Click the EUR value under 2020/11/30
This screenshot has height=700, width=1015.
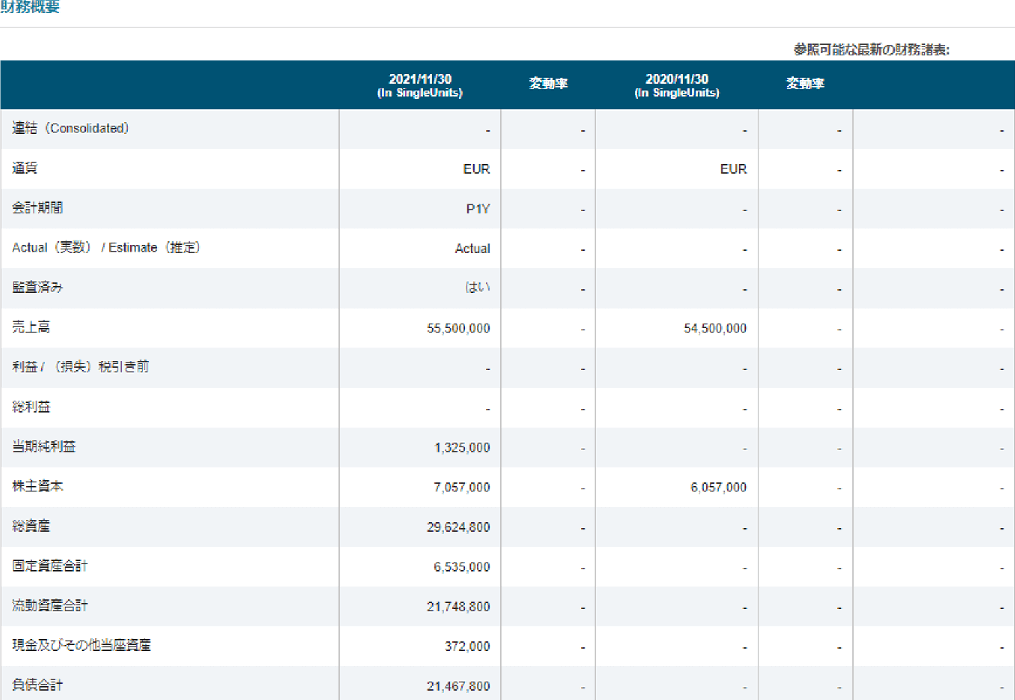(733, 169)
